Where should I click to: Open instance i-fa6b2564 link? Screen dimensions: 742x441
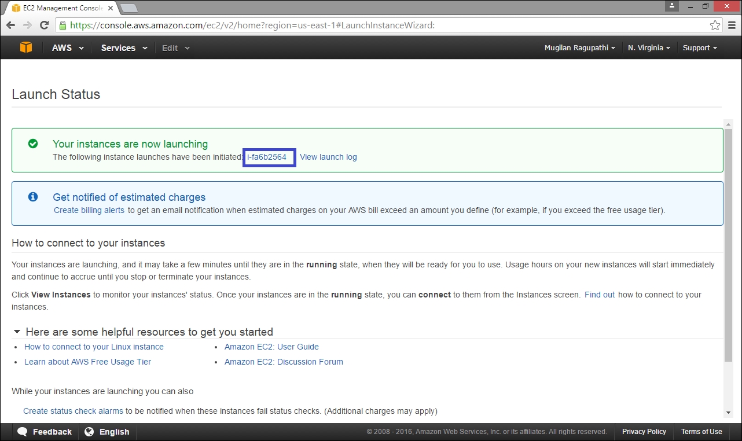pyautogui.click(x=267, y=157)
